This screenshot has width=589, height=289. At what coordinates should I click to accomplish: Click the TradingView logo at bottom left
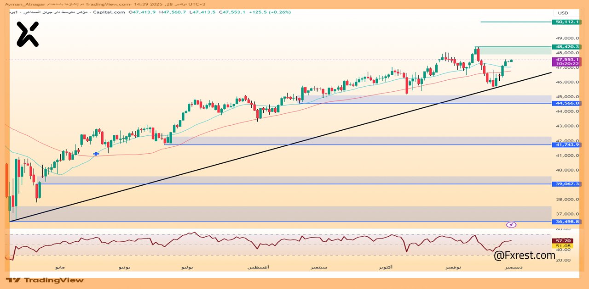45,280
